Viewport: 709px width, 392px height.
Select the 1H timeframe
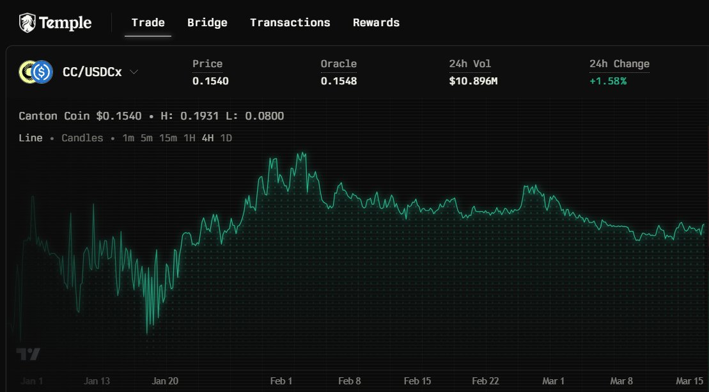click(x=189, y=138)
